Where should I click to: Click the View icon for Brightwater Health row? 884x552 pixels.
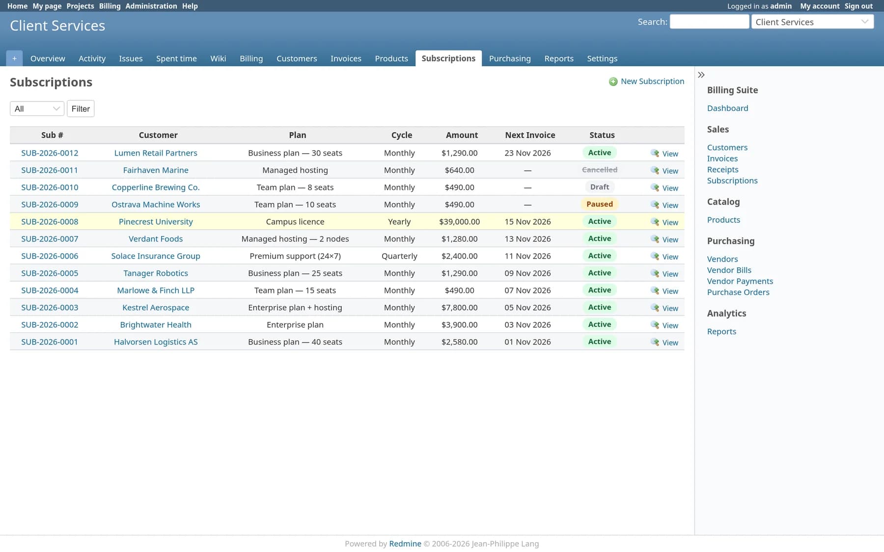point(655,325)
